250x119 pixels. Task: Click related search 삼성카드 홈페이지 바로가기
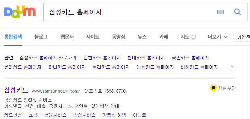pos(48,58)
